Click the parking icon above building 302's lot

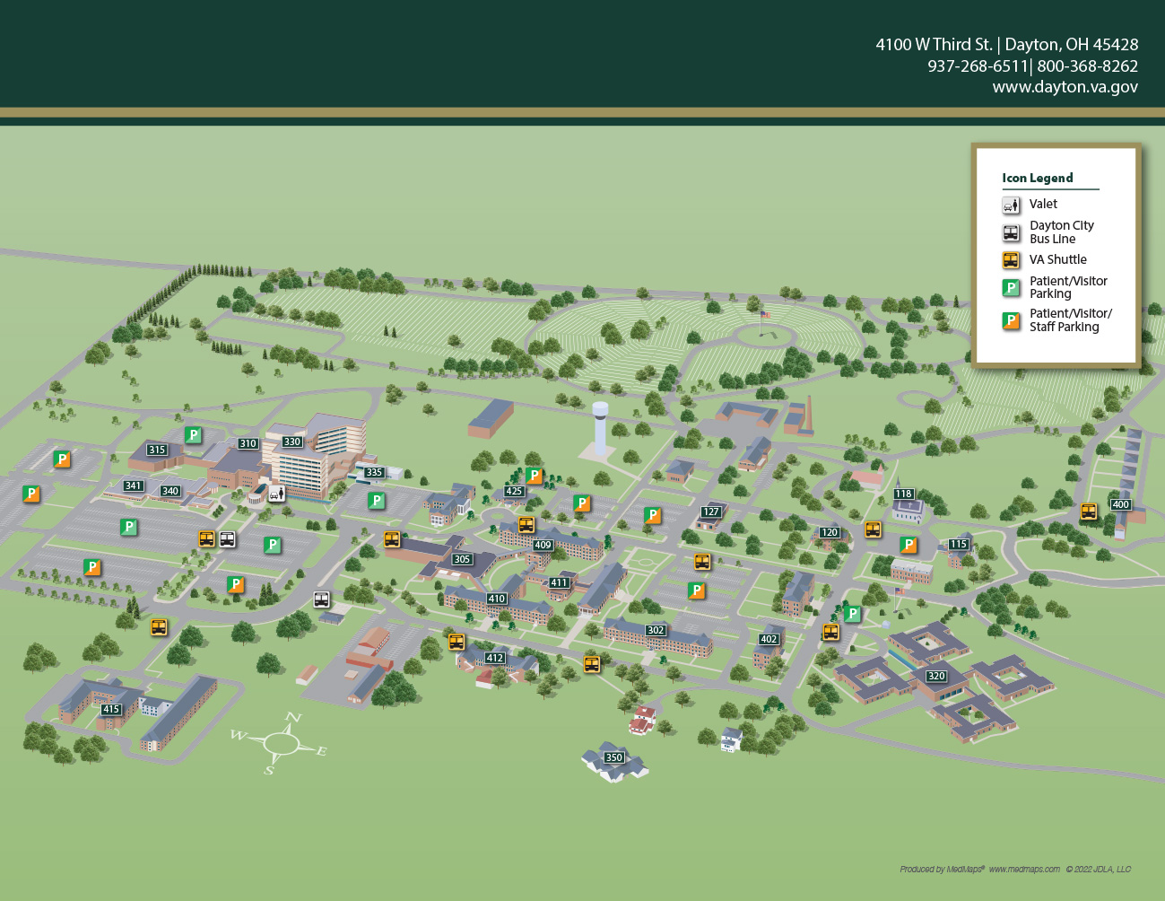tap(696, 590)
